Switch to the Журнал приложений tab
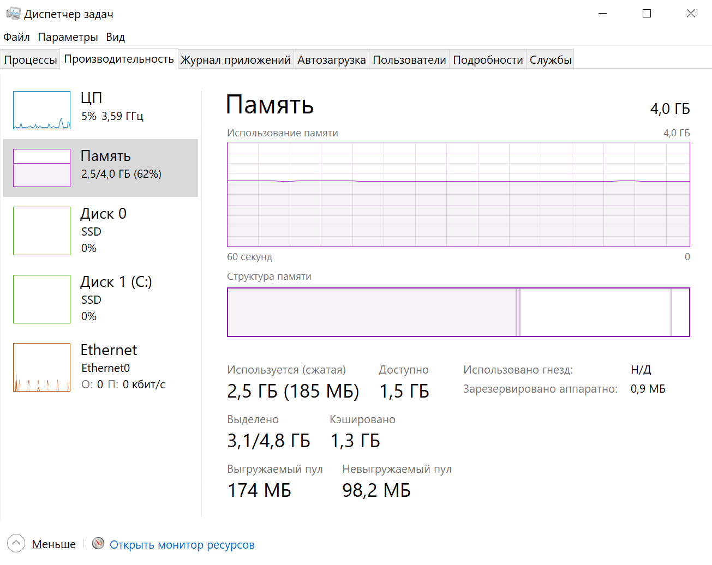 tap(235, 60)
